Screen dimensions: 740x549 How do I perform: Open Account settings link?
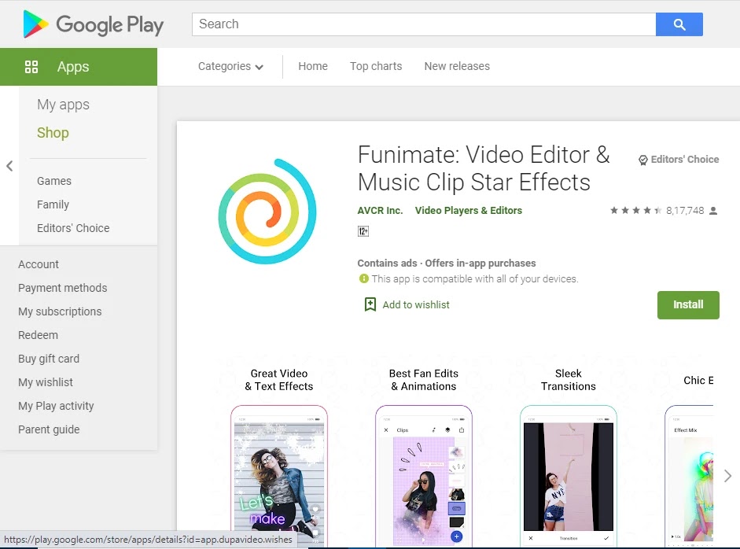pos(39,264)
